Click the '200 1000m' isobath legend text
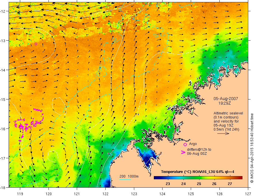The image size is (254, 196). tap(129, 176)
